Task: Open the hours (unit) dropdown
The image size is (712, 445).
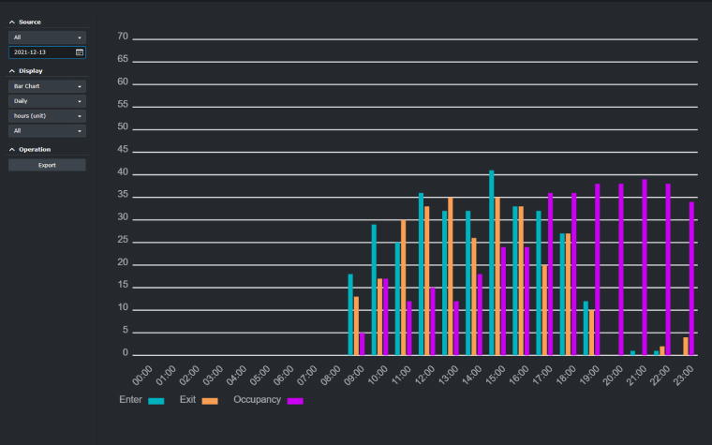Action: 47,116
